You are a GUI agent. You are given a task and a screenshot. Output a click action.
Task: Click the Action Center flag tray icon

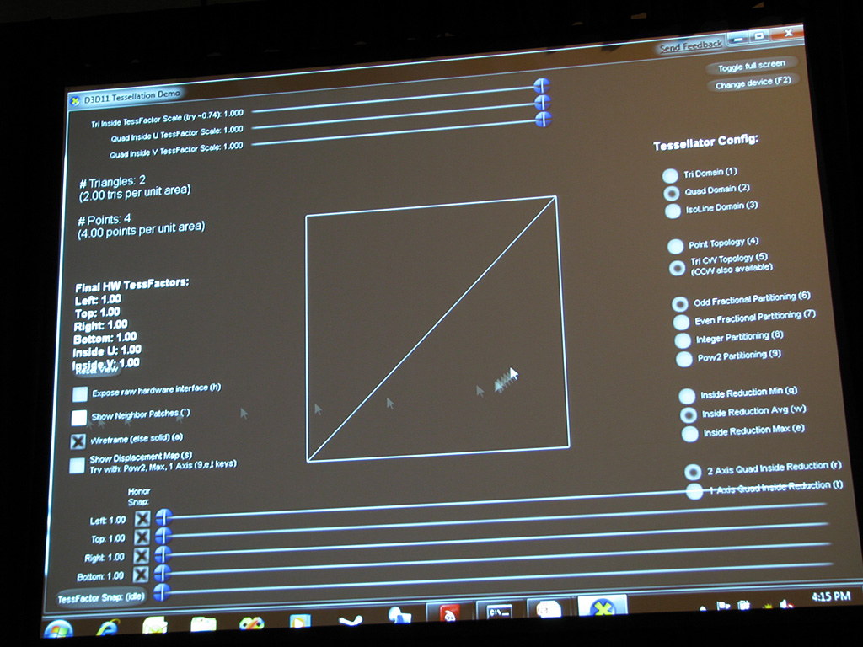coord(723,605)
